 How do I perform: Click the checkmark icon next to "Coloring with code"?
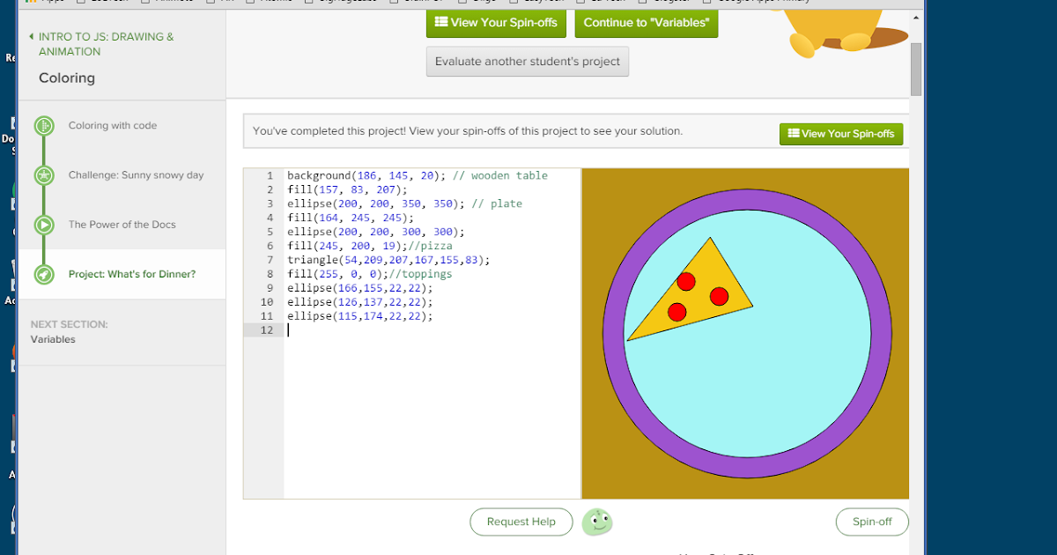point(42,126)
